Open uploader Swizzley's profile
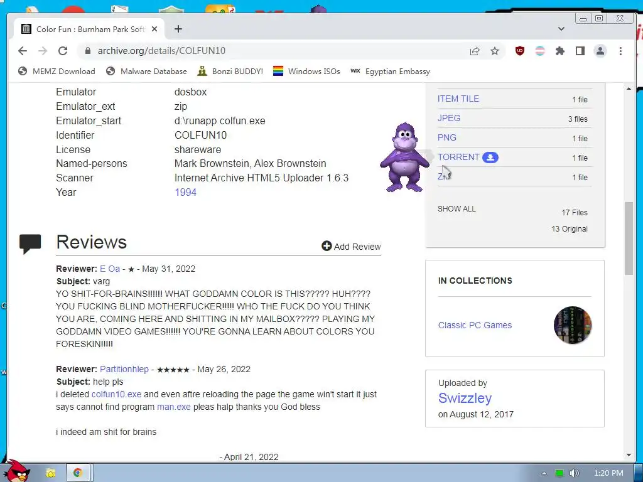The image size is (643, 482). 465,398
